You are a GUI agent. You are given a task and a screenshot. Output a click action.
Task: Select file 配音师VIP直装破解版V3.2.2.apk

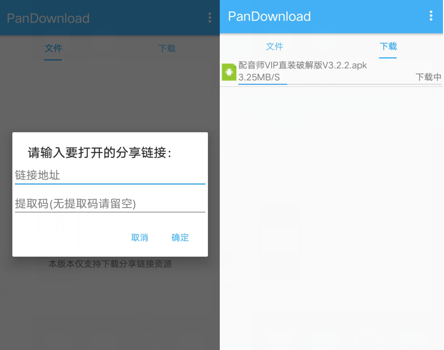click(302, 65)
